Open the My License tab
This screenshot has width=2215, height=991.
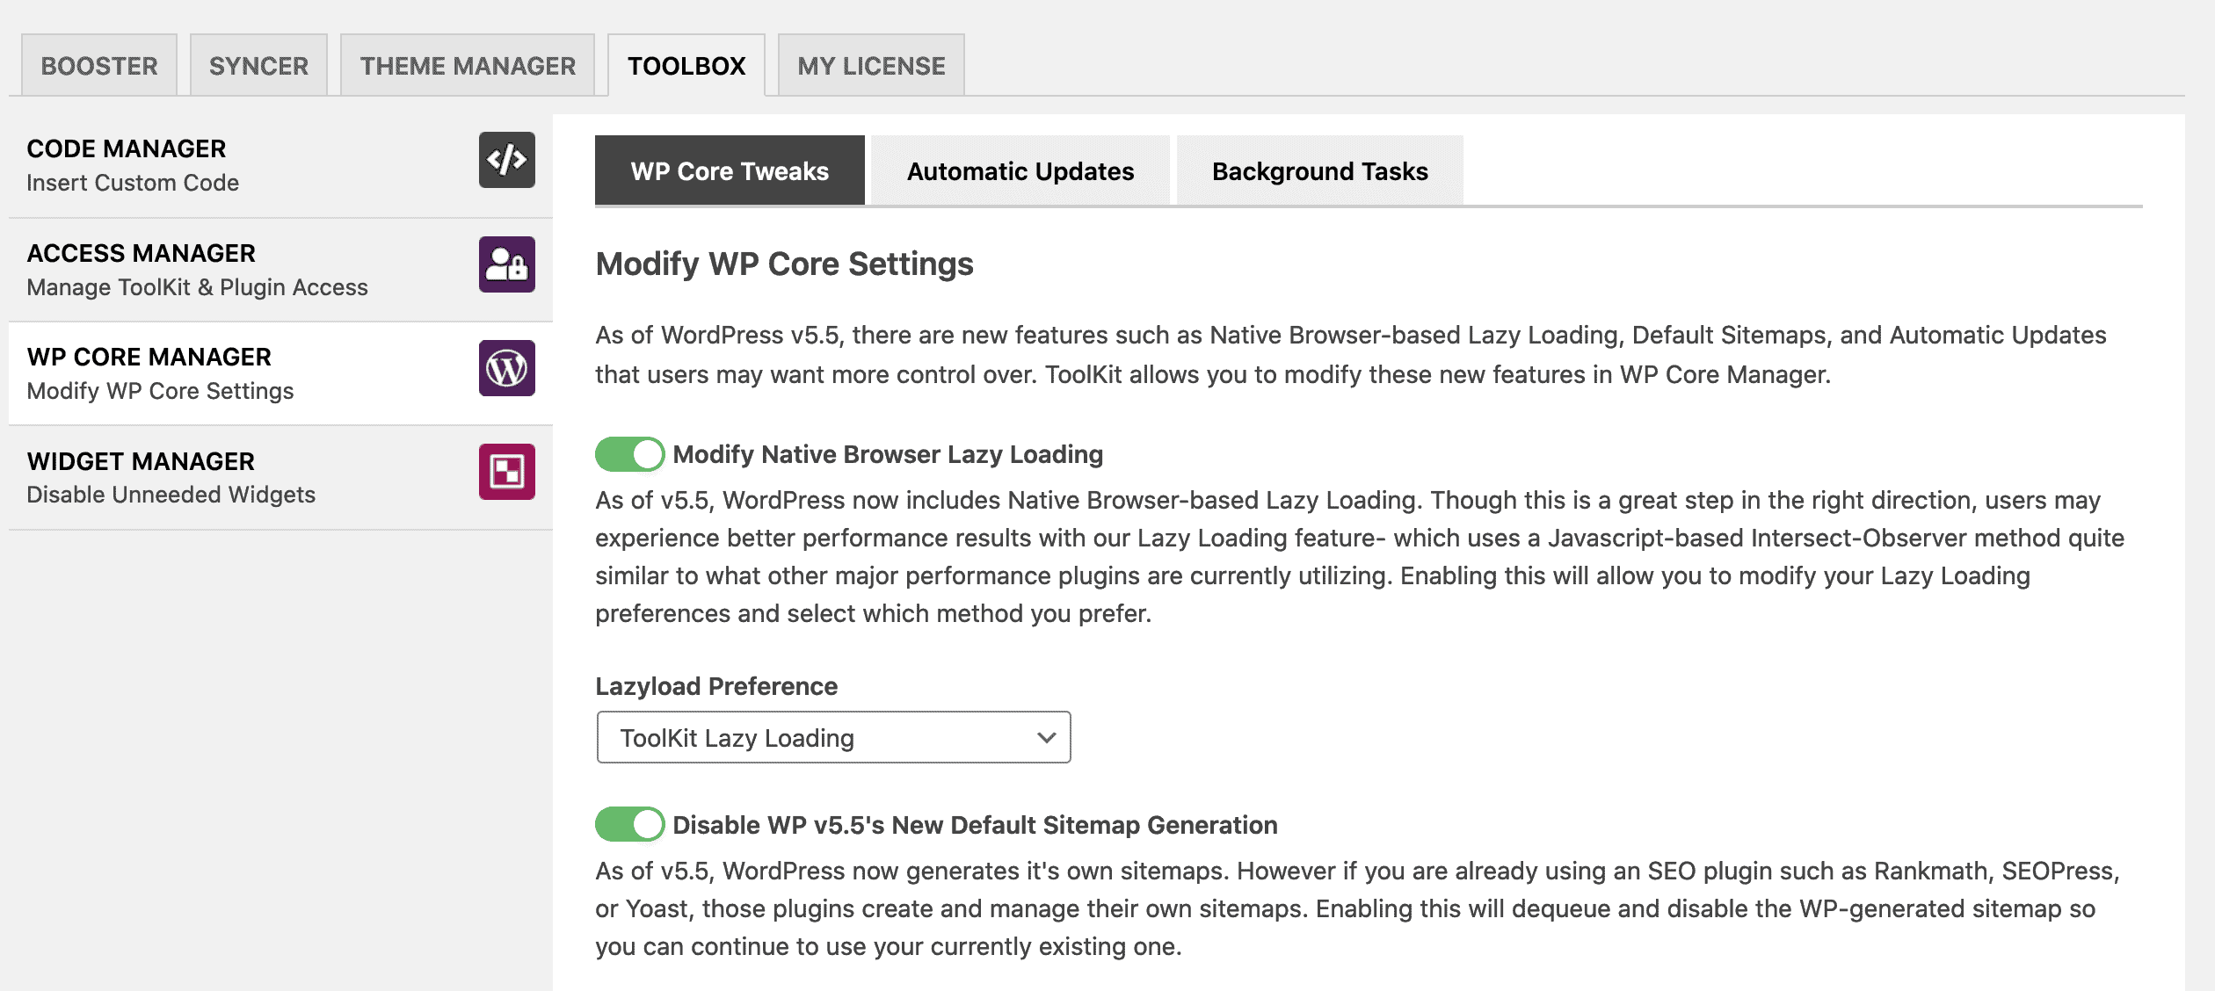pos(871,65)
